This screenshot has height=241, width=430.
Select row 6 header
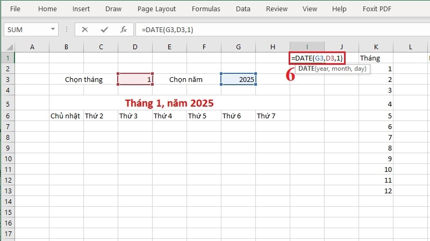pos(8,116)
